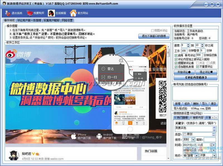Click the 昵称 input field

pos(210,140)
